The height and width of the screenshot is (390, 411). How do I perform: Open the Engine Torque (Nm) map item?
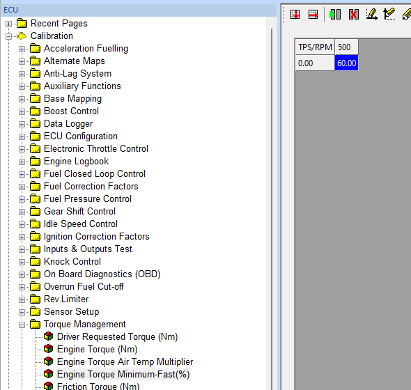click(x=97, y=349)
